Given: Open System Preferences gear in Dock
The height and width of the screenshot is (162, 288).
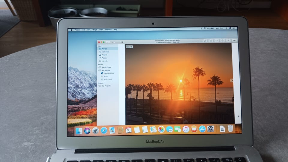Looking at the screenshot, I should [x=211, y=129].
